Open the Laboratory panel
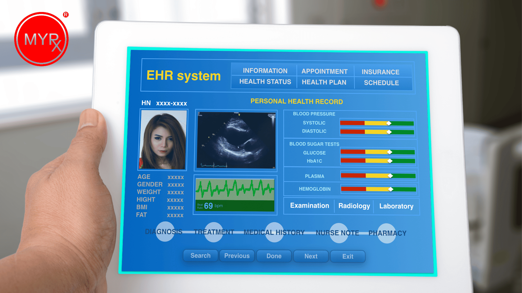522x293 pixels. [x=395, y=206]
